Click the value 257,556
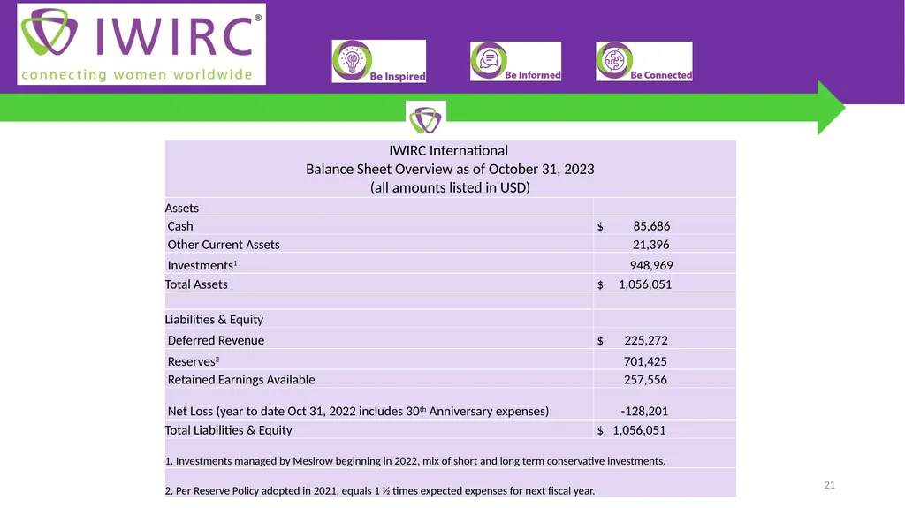This screenshot has height=508, width=905. [x=645, y=380]
